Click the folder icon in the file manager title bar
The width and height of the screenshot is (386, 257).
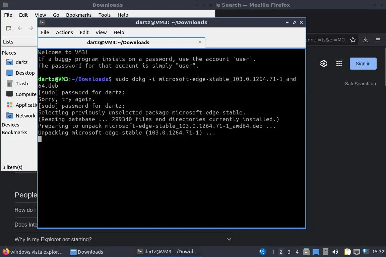pyautogui.click(x=5, y=5)
